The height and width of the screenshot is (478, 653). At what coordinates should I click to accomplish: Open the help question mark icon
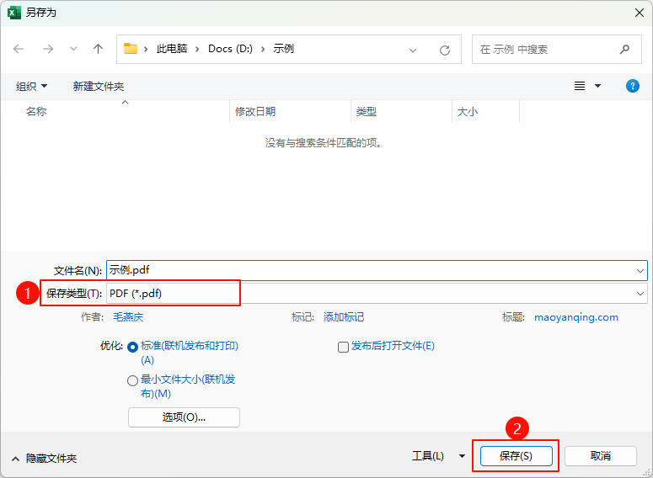633,86
